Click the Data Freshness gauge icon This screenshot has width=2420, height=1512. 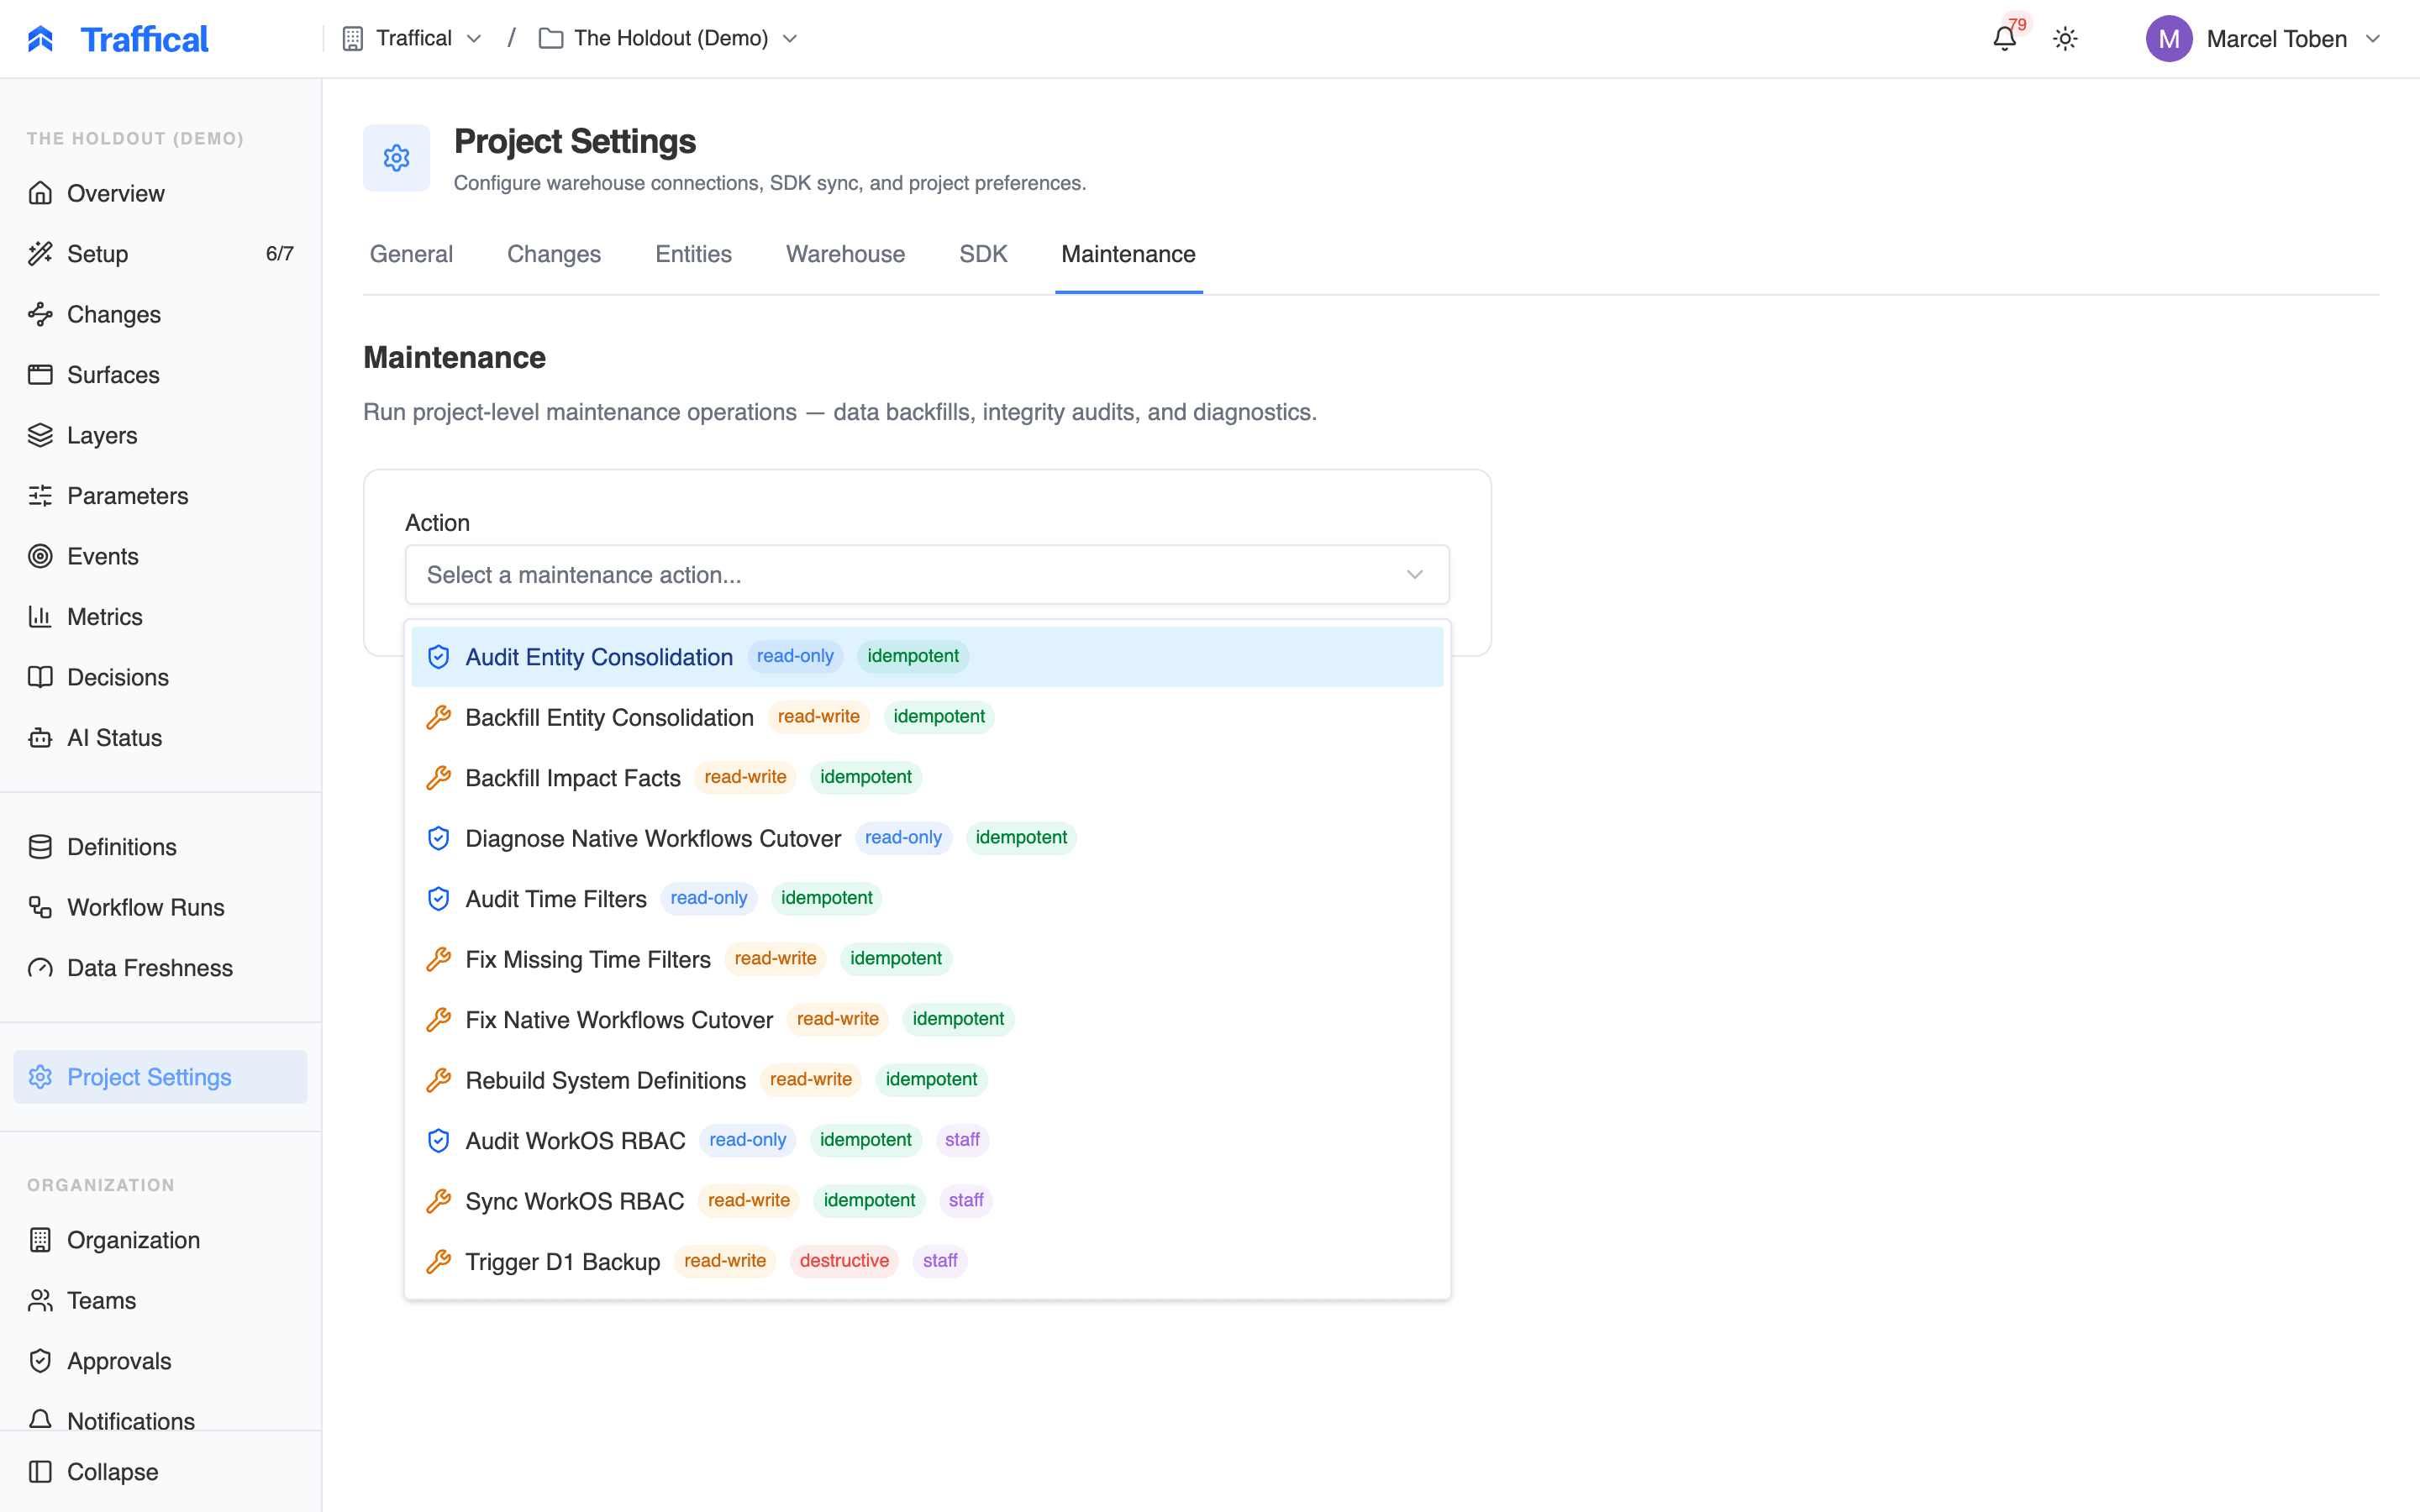[x=40, y=968]
